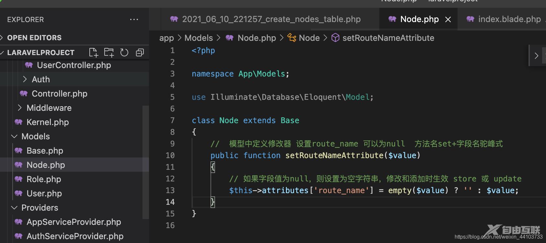Click the PHP icon beside Role.php
The image size is (546, 243).
click(x=18, y=179)
